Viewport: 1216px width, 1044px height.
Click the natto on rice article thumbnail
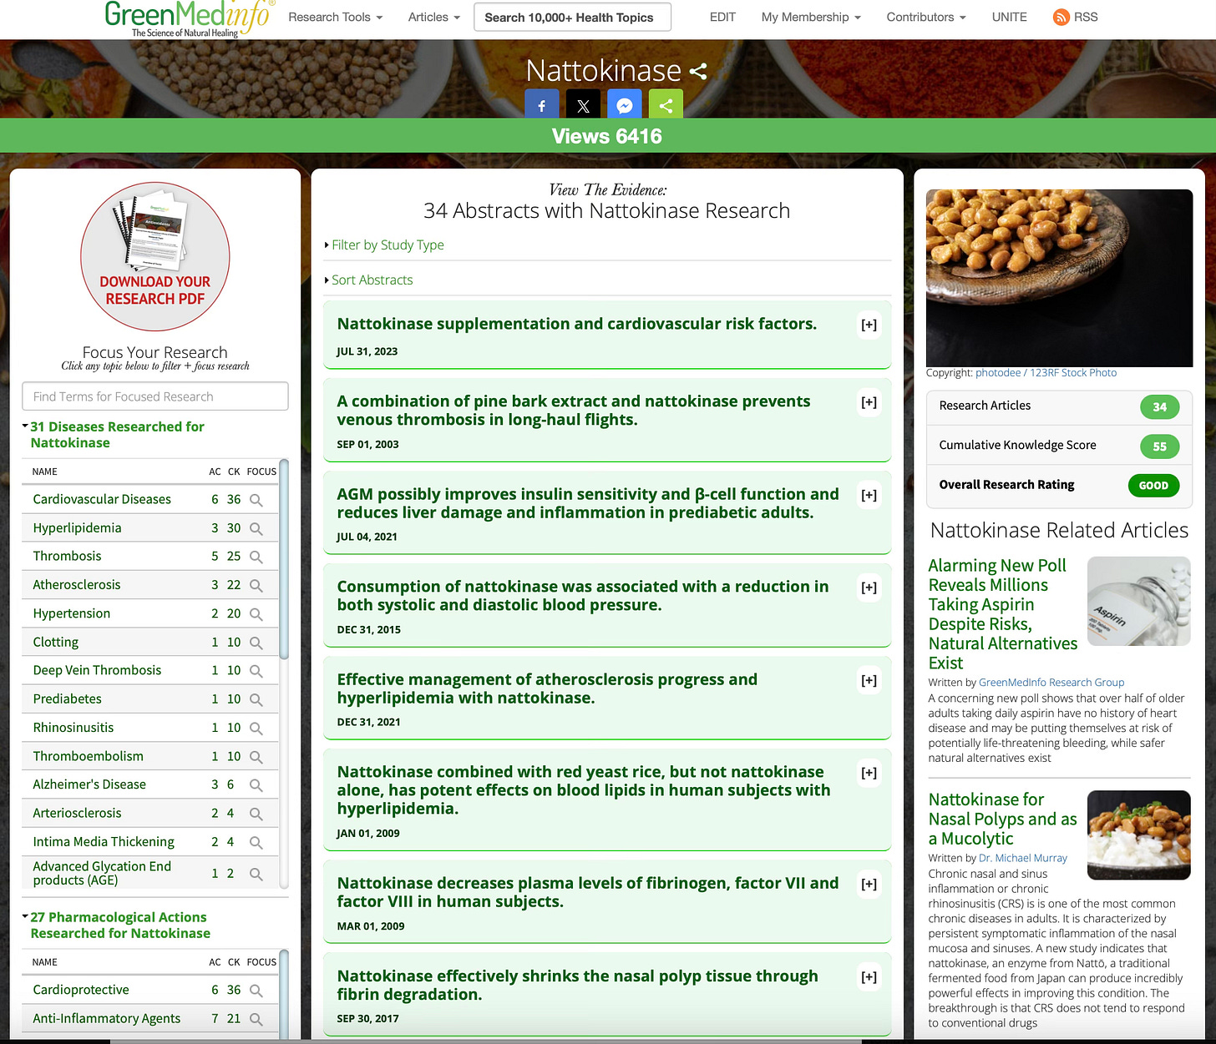[x=1138, y=835]
